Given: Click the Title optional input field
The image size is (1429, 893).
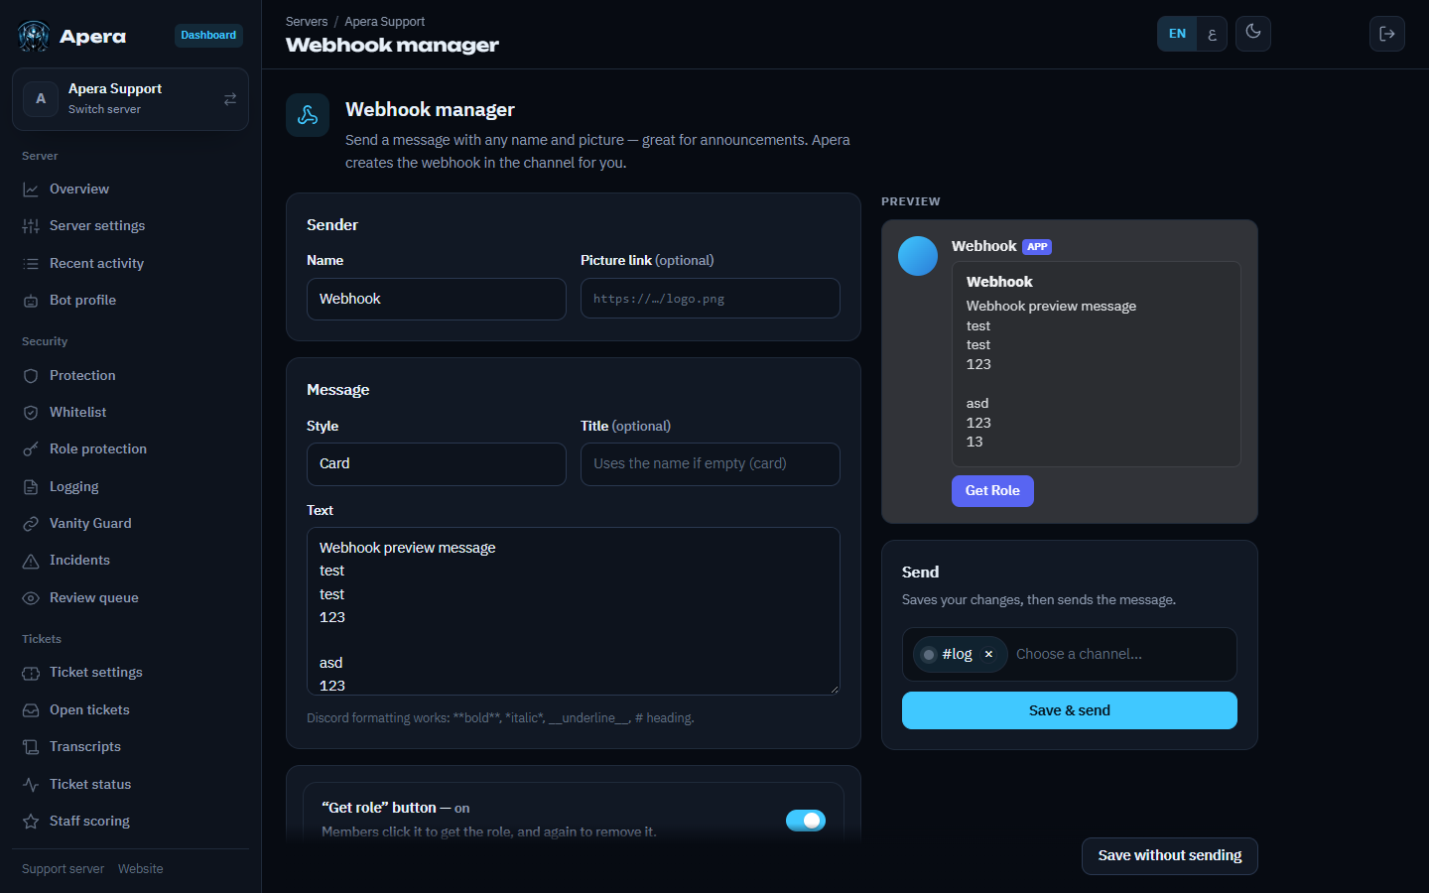Looking at the screenshot, I should (711, 464).
